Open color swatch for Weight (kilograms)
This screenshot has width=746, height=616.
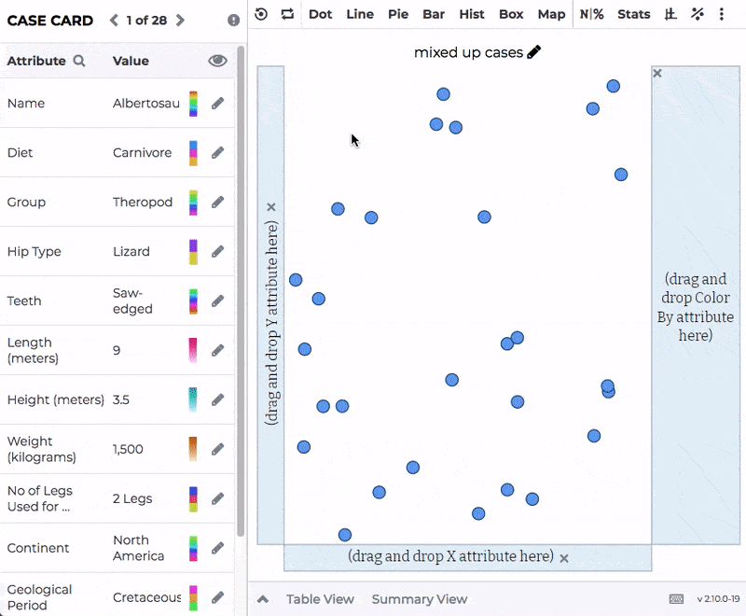pyautogui.click(x=193, y=449)
